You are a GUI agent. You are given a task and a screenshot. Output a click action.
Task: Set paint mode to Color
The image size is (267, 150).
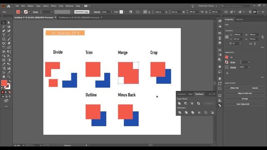coord(3,92)
